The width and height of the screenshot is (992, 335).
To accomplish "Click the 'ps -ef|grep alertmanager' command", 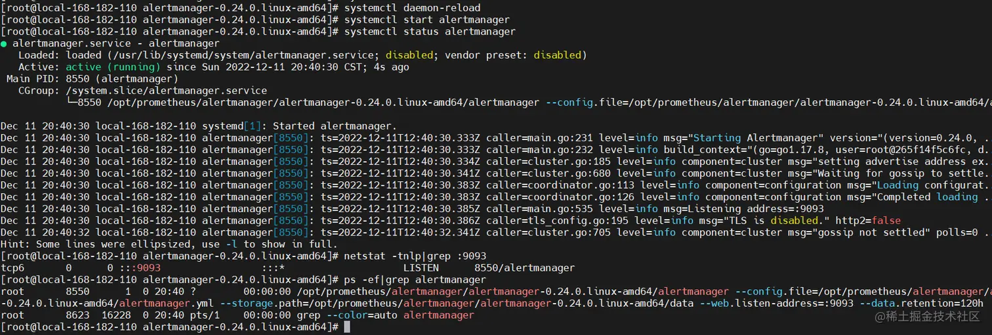I will pos(415,279).
